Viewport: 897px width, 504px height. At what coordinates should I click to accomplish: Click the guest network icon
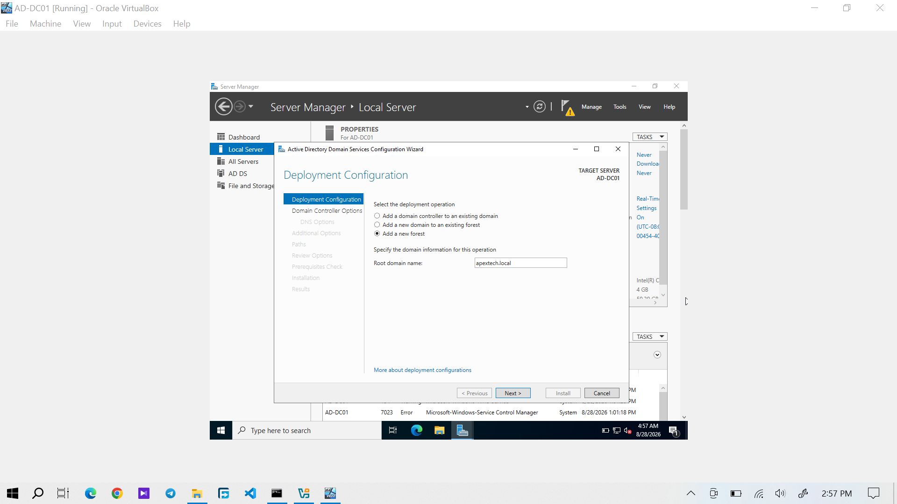[617, 430]
